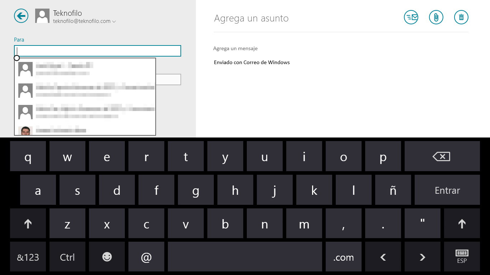Send the email with the send icon
This screenshot has height=275, width=490.
(x=411, y=17)
